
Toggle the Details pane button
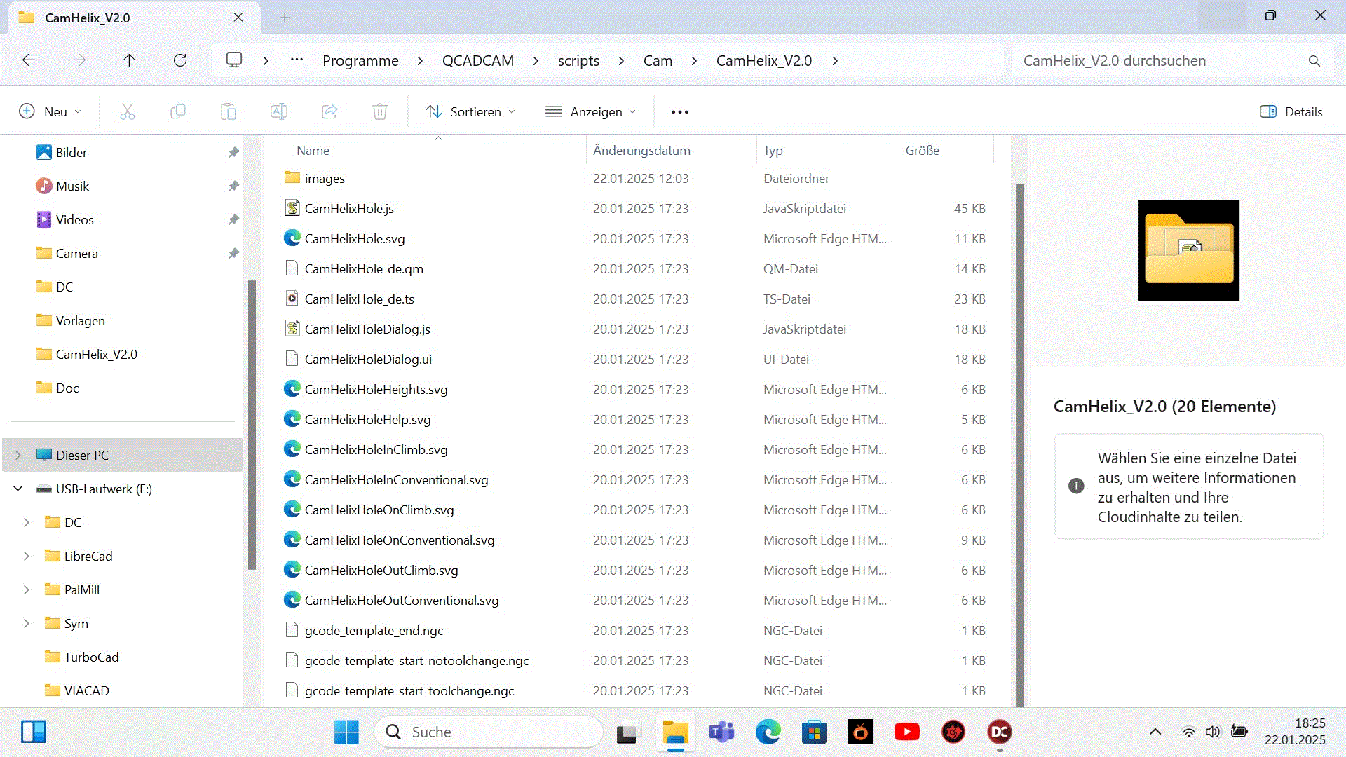[x=1291, y=111]
